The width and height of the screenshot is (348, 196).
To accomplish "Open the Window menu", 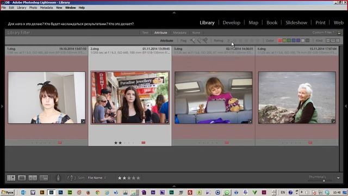I will [x=70, y=8].
